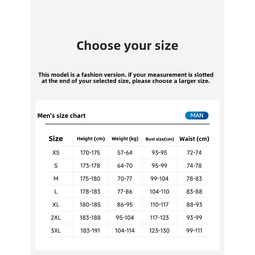This screenshot has width=255, height=255.
Task: Click the XL size row label
Action: tap(56, 205)
